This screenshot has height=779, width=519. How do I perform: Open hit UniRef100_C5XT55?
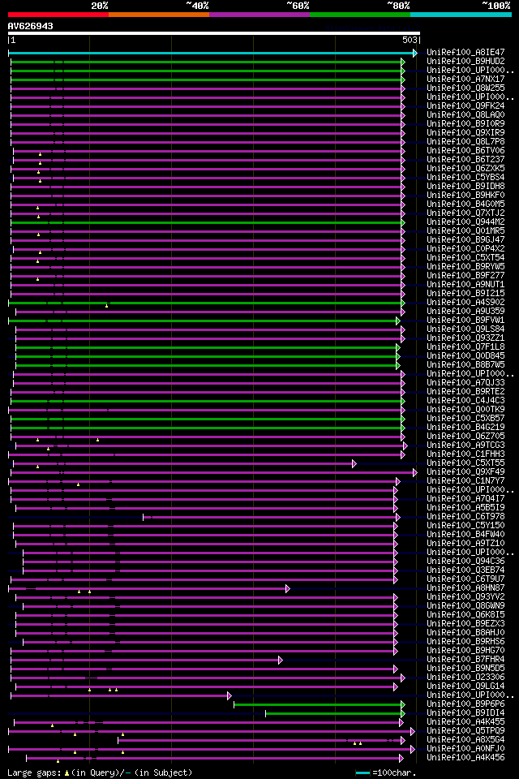coord(465,463)
